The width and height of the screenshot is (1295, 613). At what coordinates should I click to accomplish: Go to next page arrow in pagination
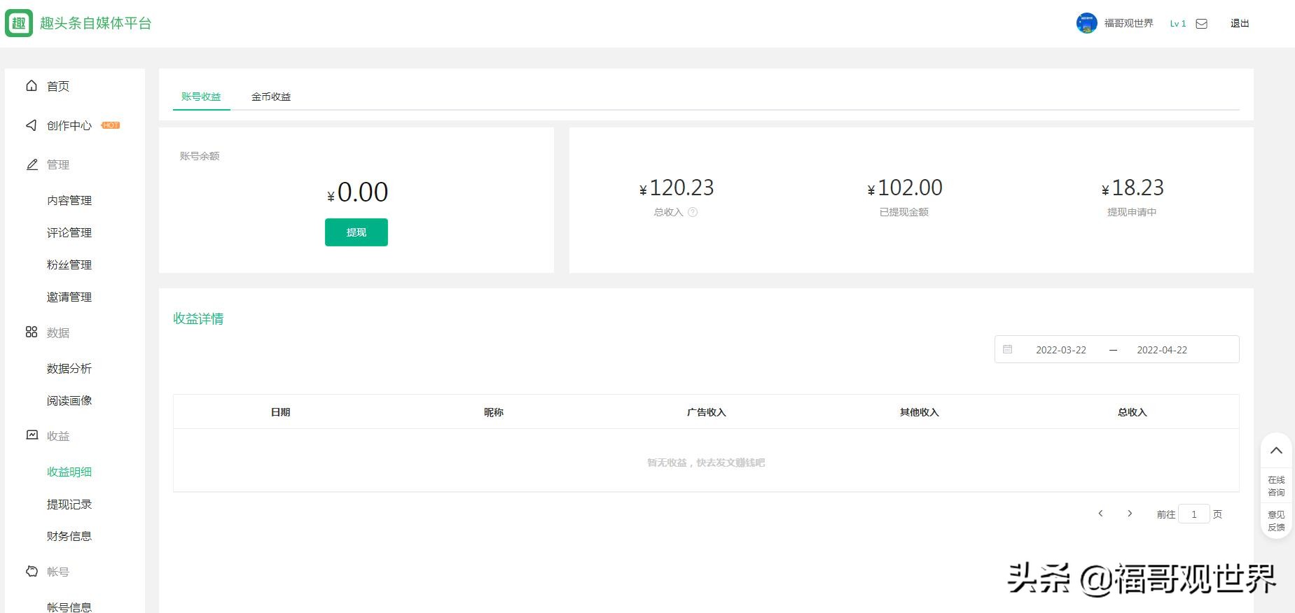click(1129, 514)
